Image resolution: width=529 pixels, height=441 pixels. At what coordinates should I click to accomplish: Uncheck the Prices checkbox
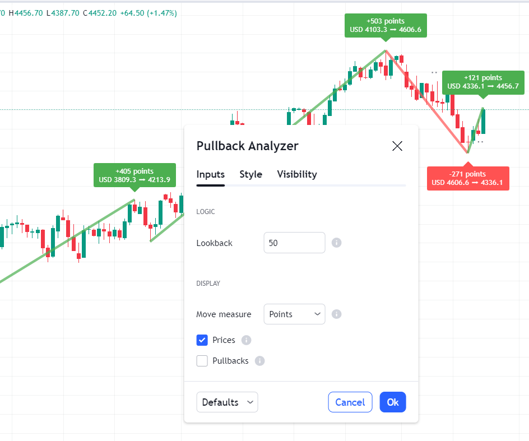(x=202, y=340)
